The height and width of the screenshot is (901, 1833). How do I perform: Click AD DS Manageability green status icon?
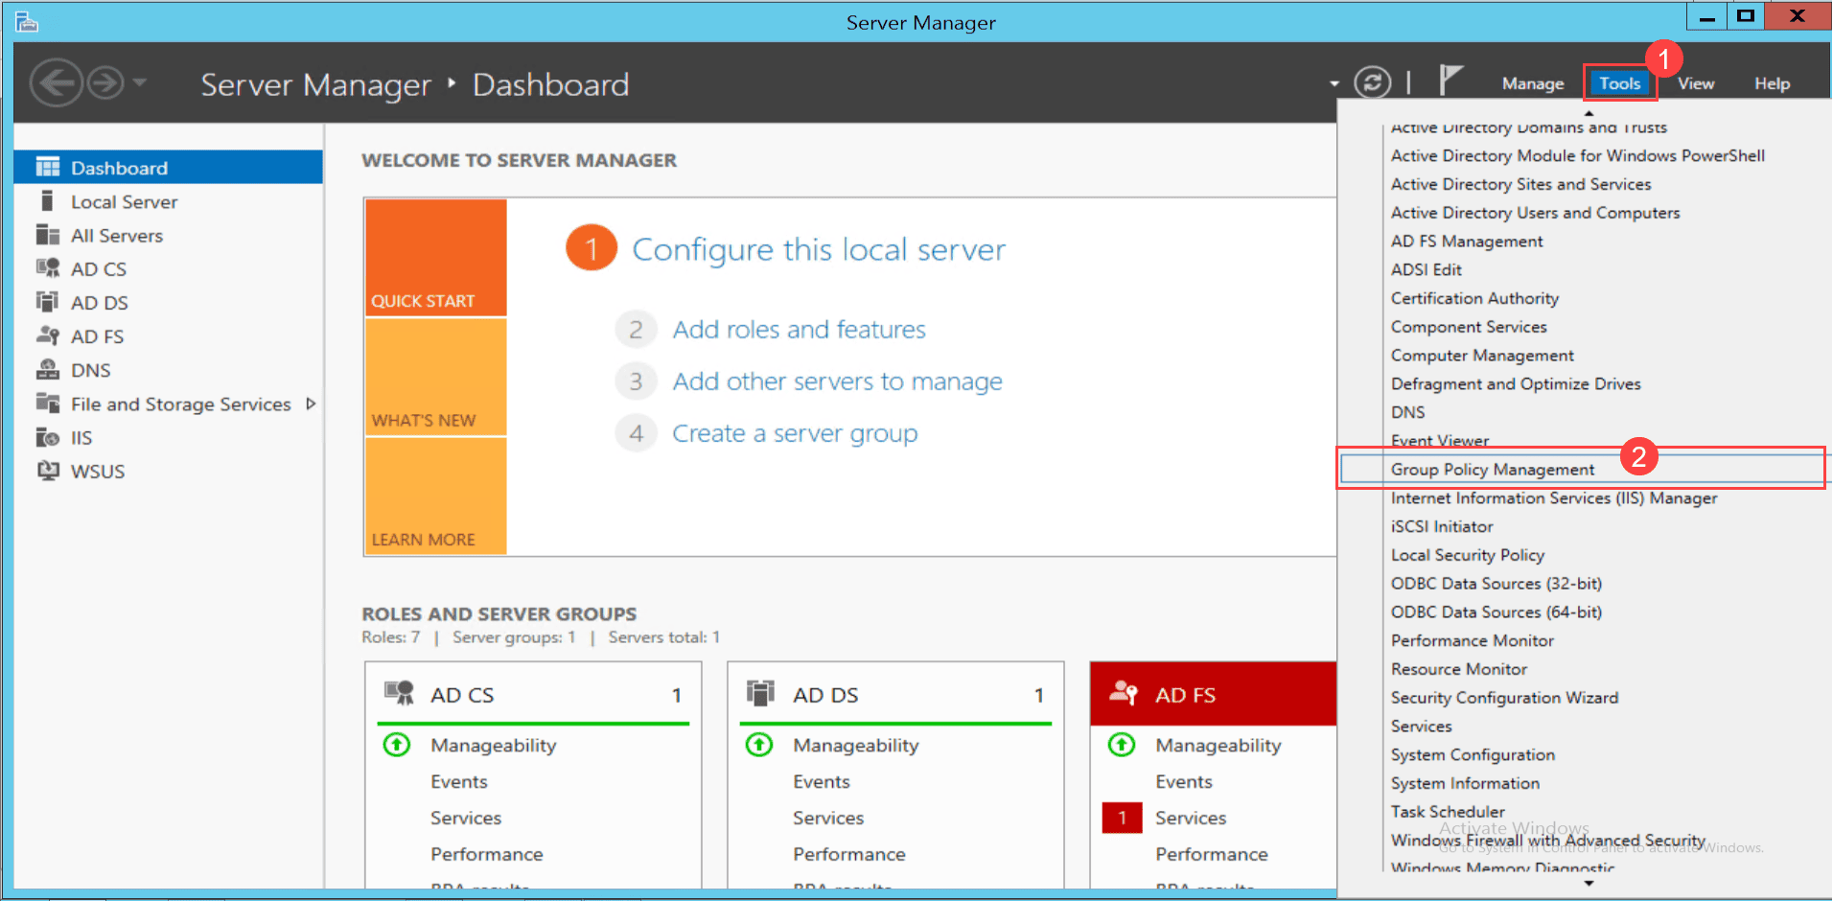point(759,745)
